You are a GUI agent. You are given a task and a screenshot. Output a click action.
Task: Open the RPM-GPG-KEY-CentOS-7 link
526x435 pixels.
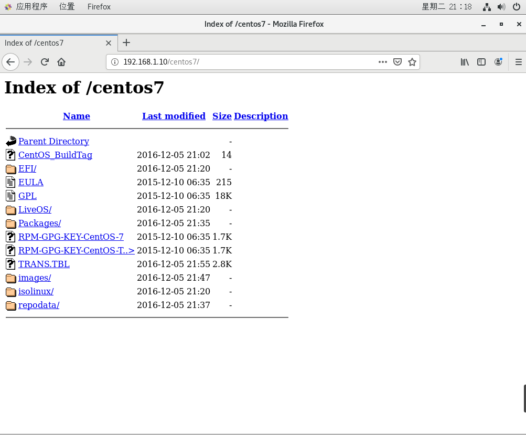(71, 237)
